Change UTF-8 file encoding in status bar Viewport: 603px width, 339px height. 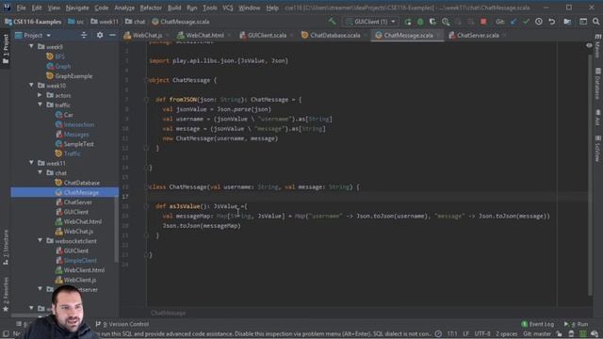click(x=482, y=333)
